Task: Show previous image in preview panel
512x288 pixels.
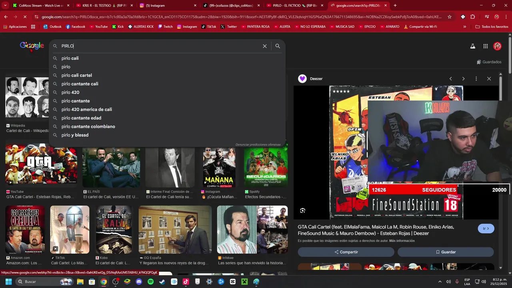Action: 450,79
